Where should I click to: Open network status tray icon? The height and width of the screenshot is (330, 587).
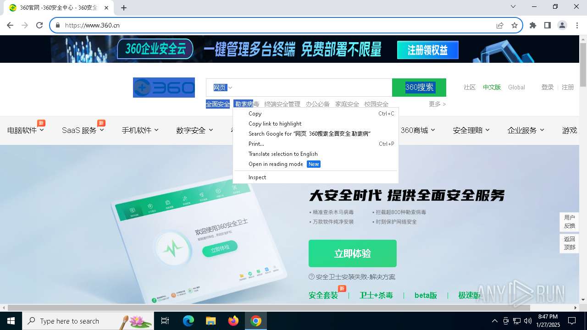click(x=517, y=321)
